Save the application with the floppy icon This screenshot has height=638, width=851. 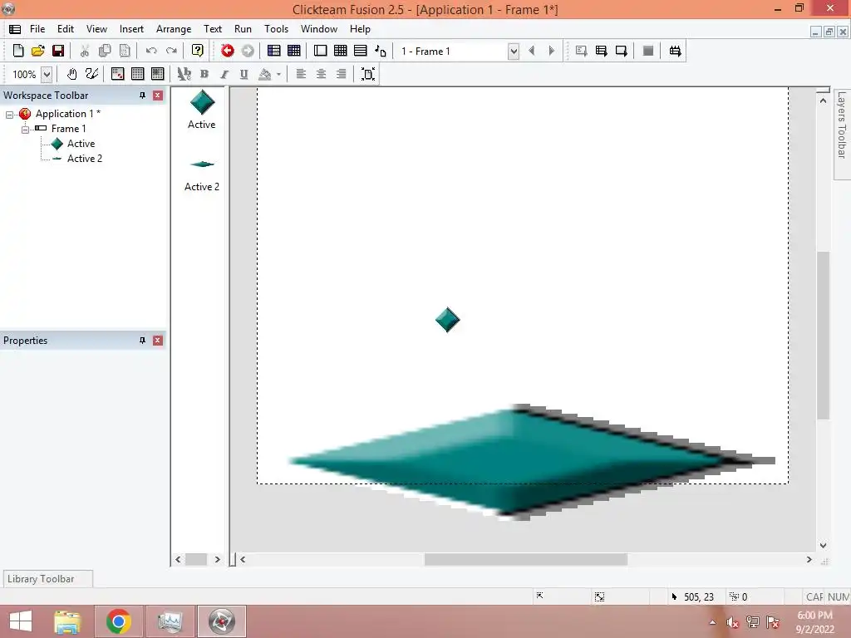tap(58, 51)
